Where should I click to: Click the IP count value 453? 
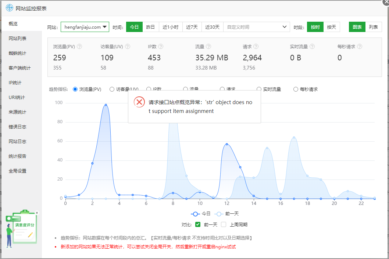click(154, 58)
